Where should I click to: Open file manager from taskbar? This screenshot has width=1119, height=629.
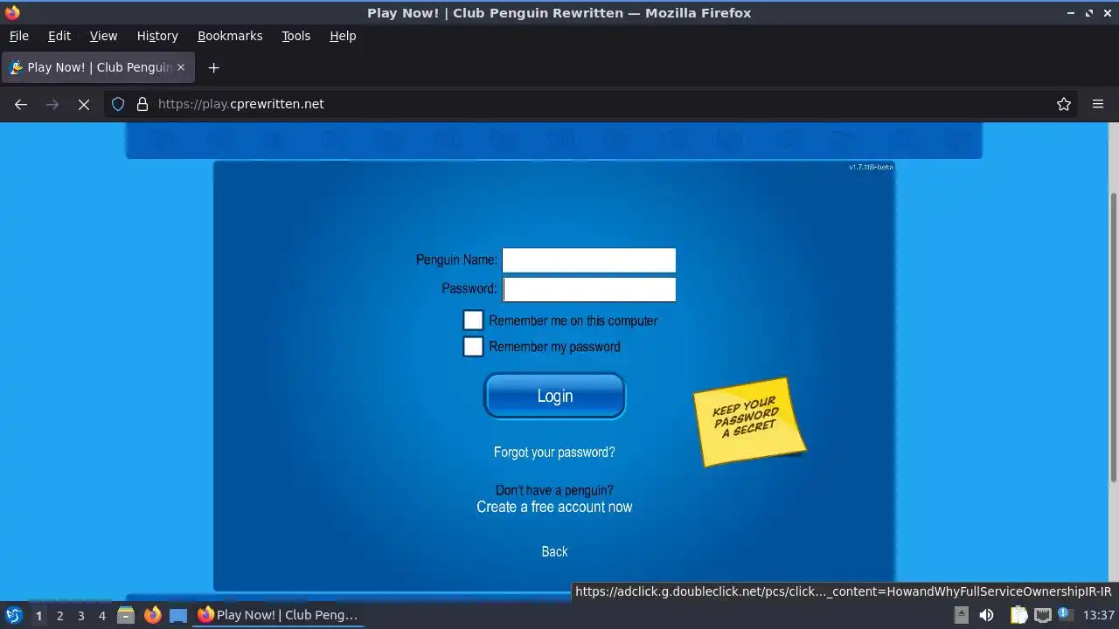[x=126, y=615]
